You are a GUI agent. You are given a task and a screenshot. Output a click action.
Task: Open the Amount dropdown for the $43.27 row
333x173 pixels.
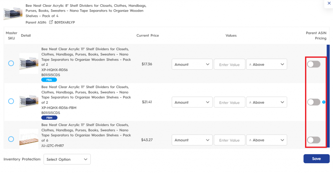point(192,140)
